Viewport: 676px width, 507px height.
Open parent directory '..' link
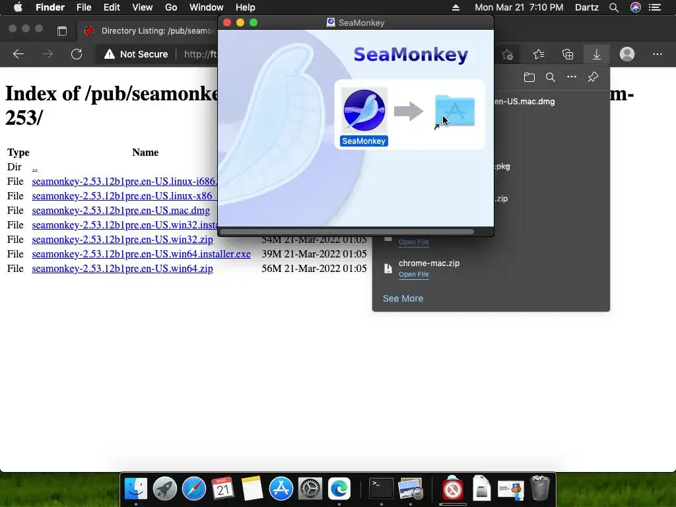tap(34, 167)
